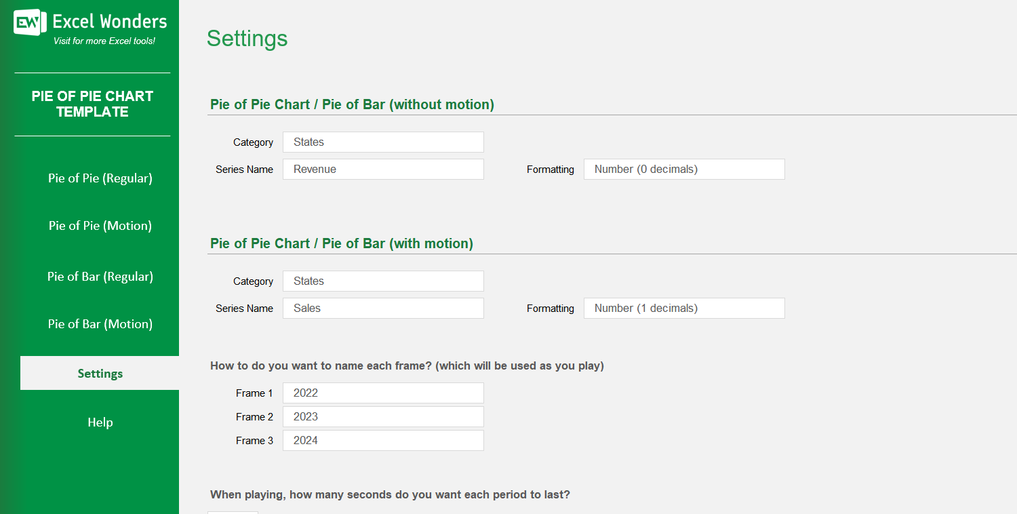Click the Excel Wonders logo icon
This screenshot has height=514, width=1017.
point(30,22)
